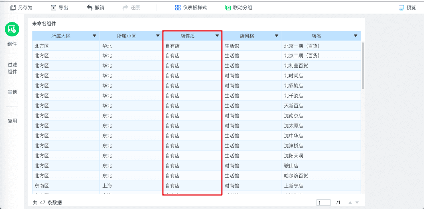
Task: Click the cell 北利莹百貨
Action: pos(321,66)
